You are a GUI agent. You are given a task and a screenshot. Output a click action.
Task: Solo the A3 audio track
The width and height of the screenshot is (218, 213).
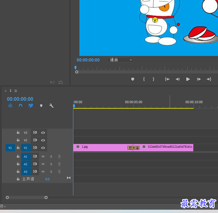(x=51, y=172)
